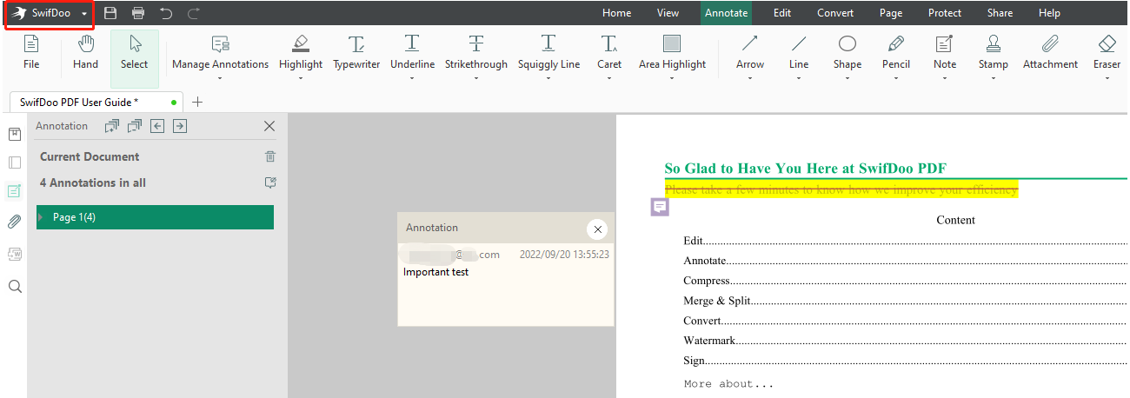Select the Annotate tab
1130x398 pixels.
pos(726,13)
